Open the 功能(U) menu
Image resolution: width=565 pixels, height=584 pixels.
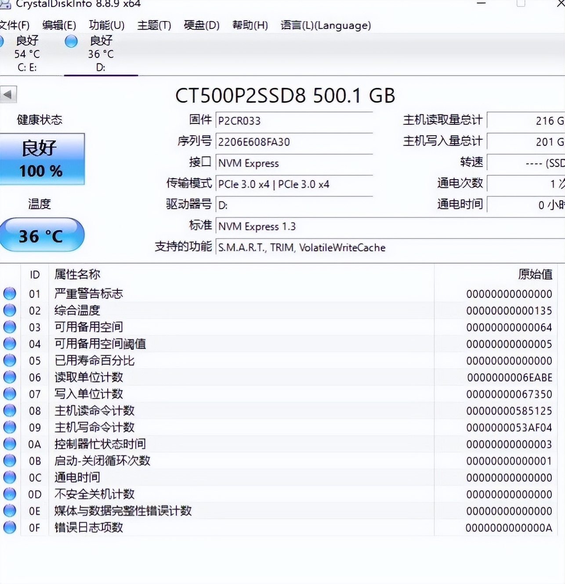pos(107,25)
